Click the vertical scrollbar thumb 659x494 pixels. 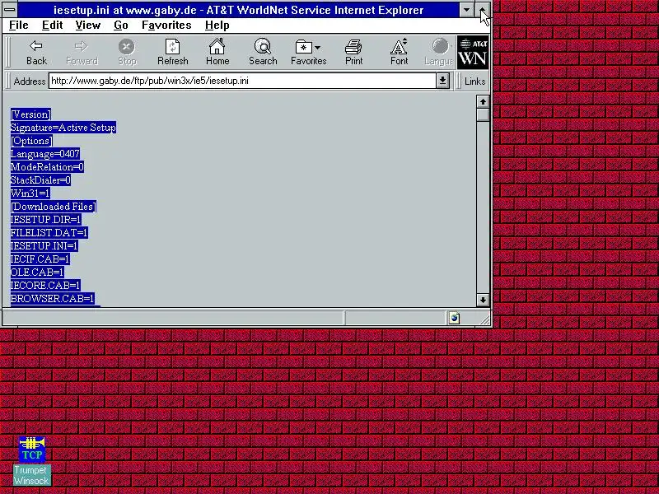pyautogui.click(x=483, y=115)
